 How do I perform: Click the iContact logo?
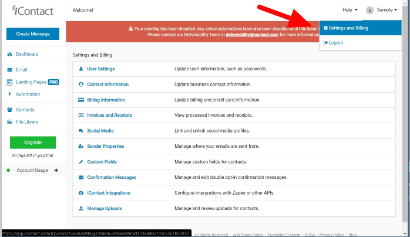tap(33, 11)
